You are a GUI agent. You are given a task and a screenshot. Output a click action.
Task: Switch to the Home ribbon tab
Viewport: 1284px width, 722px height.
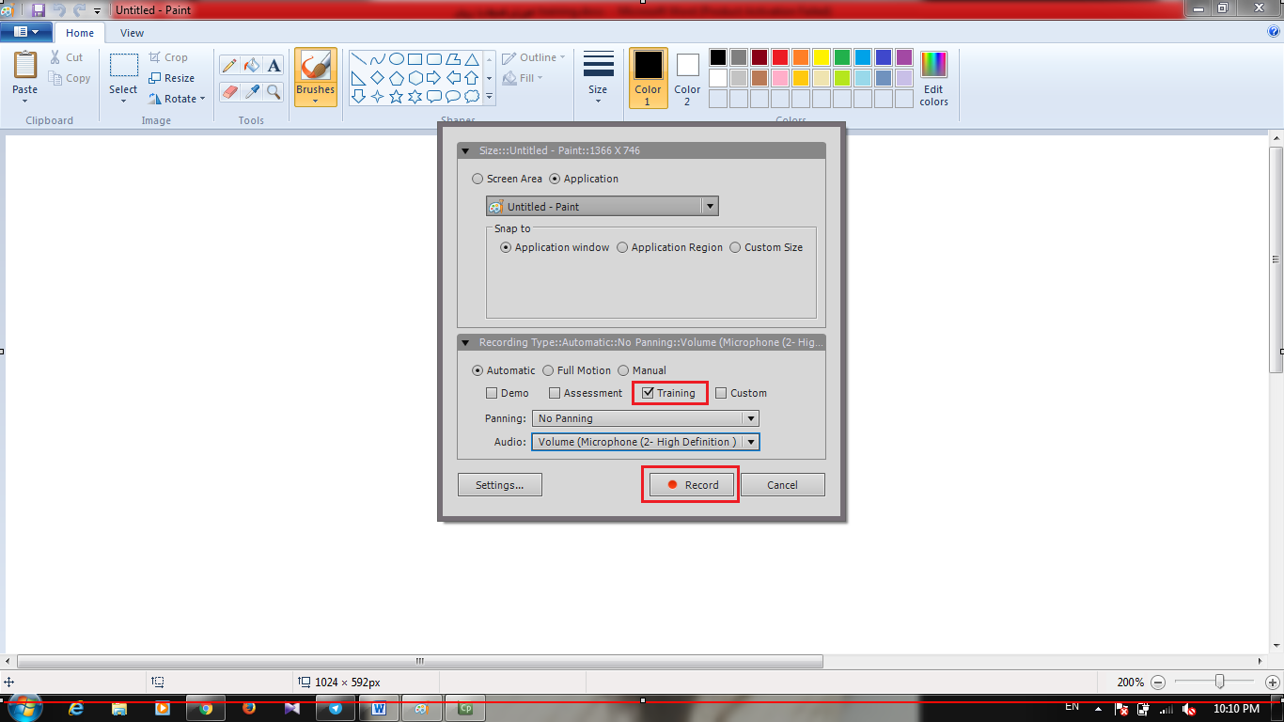pos(80,33)
